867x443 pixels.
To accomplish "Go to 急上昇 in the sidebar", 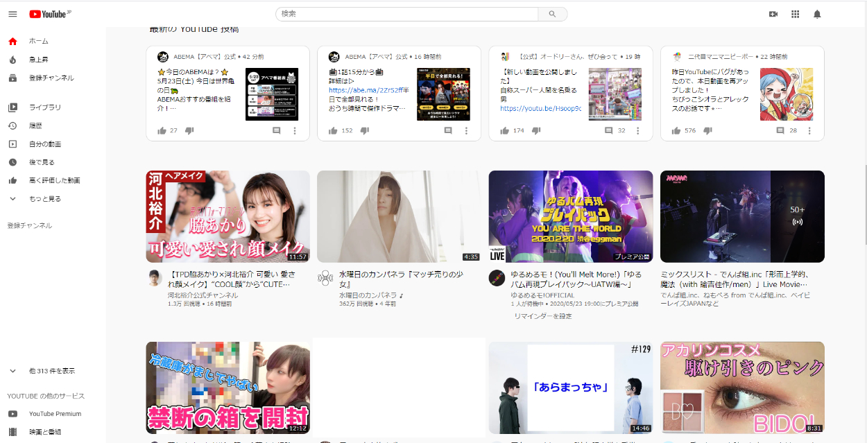I will pyautogui.click(x=38, y=60).
